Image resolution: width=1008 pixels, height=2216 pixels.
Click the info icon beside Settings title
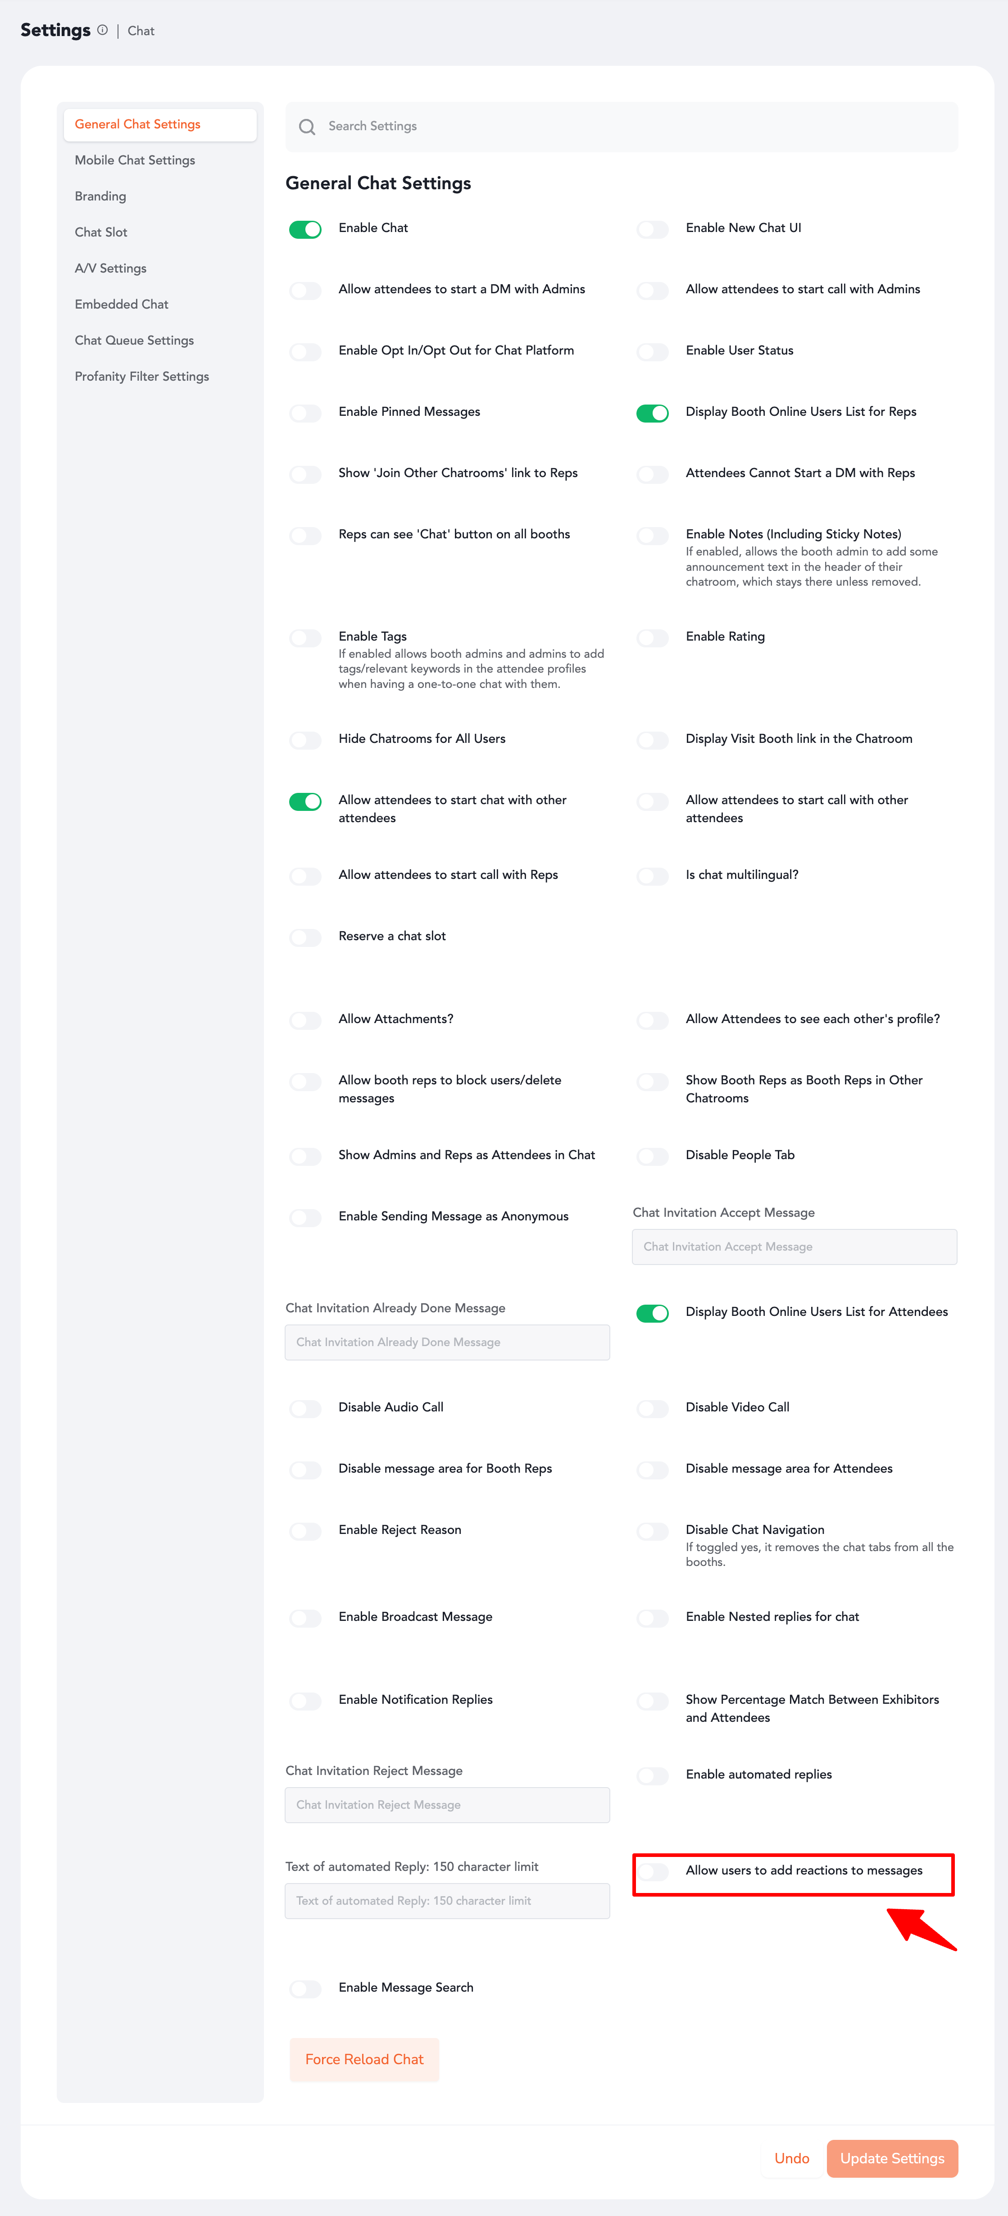tap(102, 30)
